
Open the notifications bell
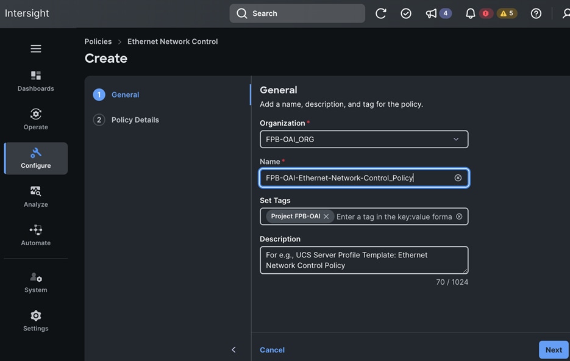pos(471,13)
